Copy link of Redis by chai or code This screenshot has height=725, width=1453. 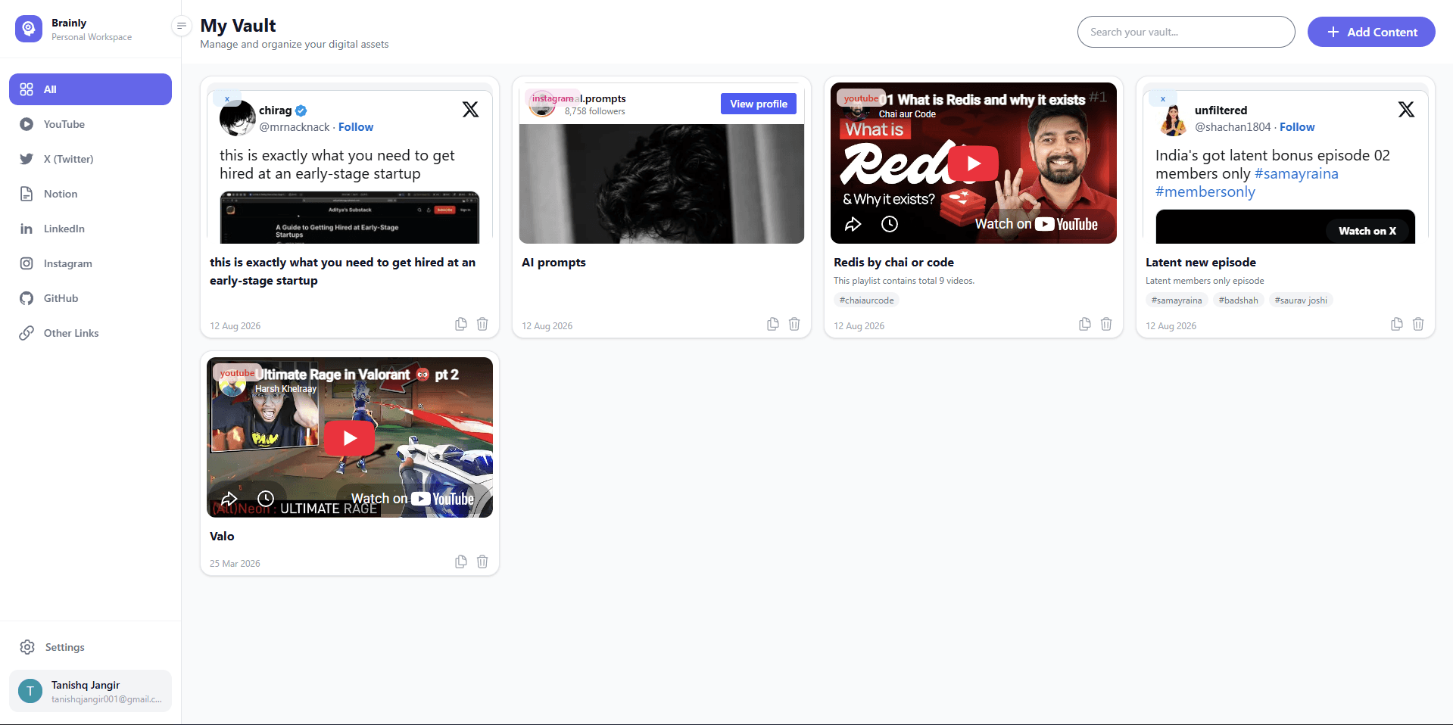point(1084,324)
